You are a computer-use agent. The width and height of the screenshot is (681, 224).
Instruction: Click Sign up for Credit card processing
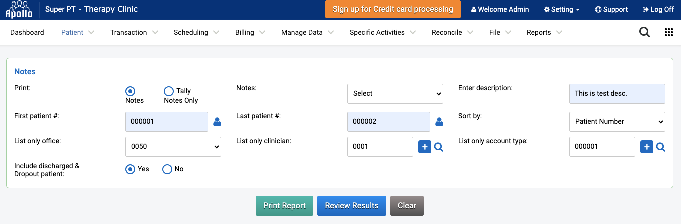(393, 9)
